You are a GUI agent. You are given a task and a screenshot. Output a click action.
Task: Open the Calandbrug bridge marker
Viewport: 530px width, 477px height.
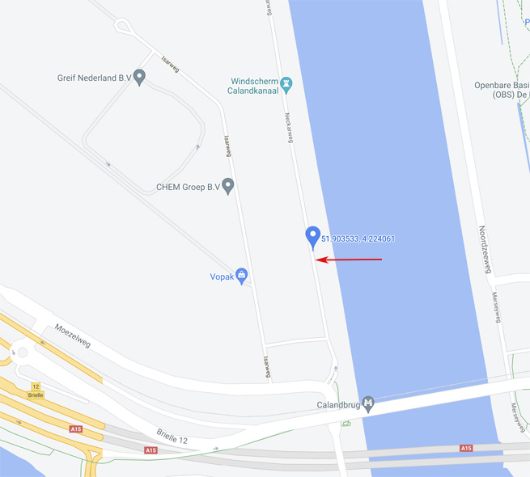click(368, 404)
